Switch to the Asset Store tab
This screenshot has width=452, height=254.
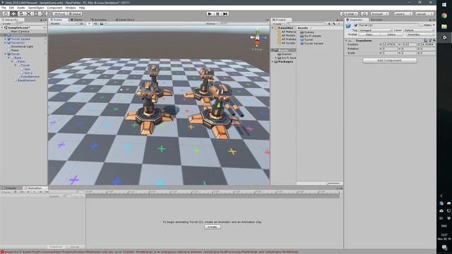[125, 20]
